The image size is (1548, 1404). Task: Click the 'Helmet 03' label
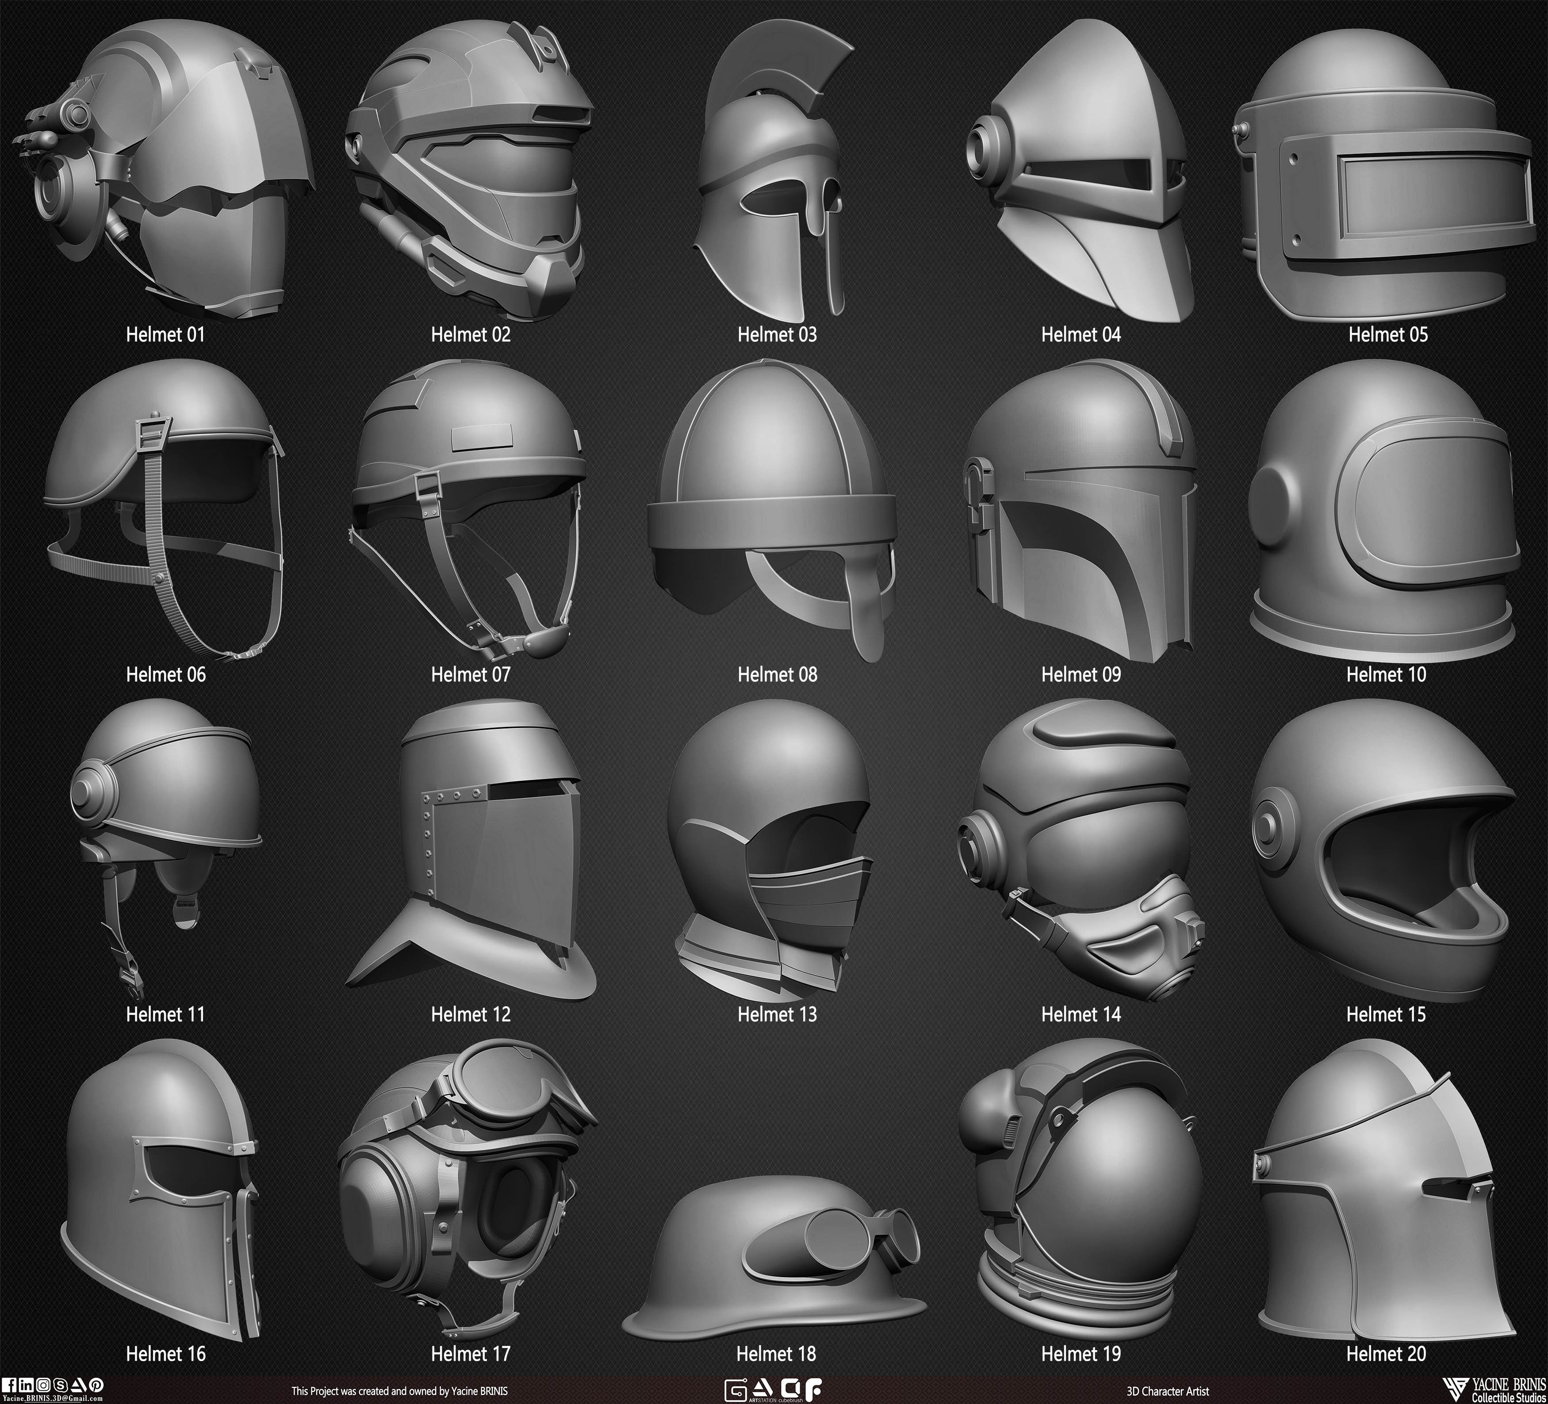(x=777, y=334)
